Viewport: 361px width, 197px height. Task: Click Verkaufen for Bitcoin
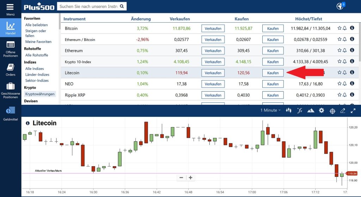point(213,28)
